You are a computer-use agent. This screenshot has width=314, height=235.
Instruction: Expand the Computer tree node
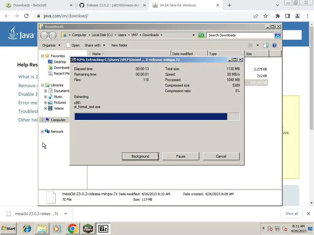[x=42, y=120]
